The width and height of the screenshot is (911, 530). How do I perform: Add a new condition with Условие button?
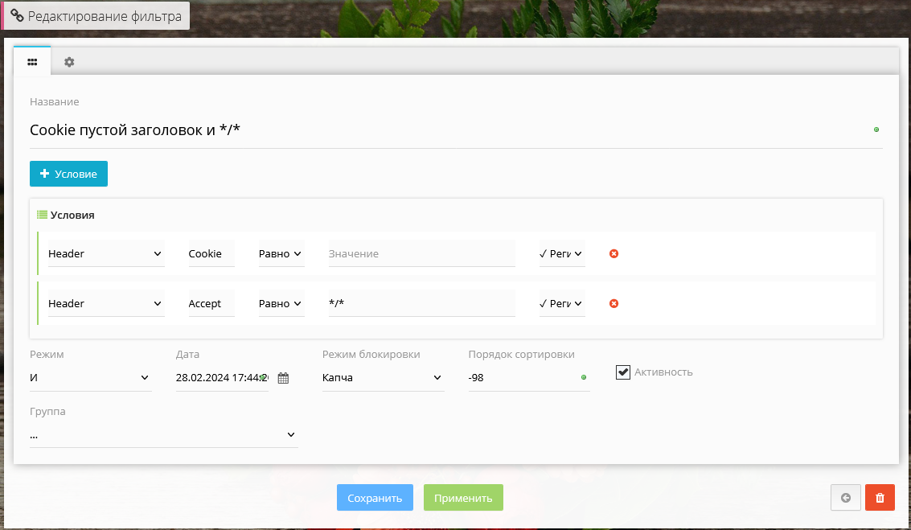tap(68, 174)
